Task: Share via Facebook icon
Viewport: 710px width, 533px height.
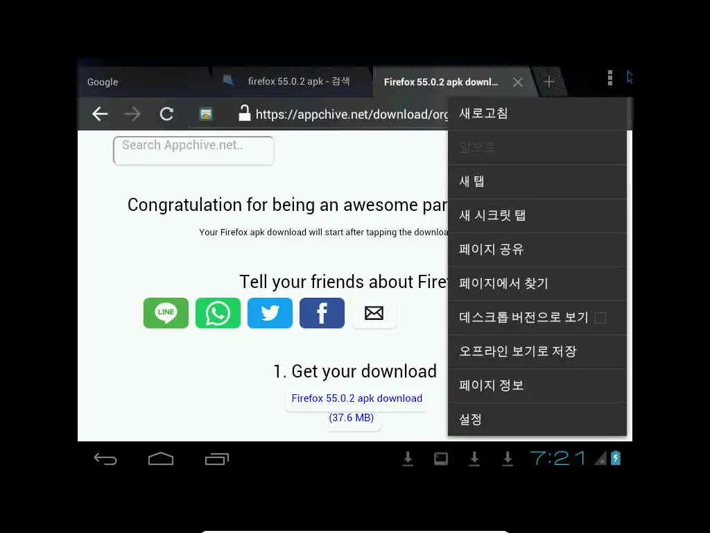Action: click(322, 313)
